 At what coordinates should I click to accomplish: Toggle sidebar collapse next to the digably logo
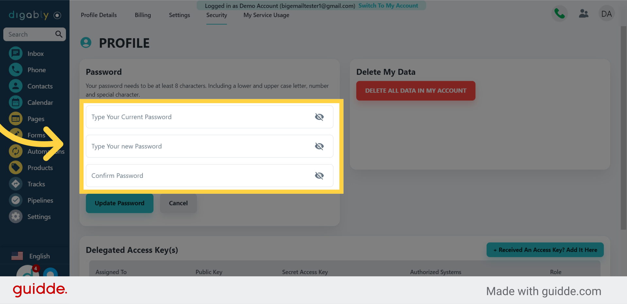[x=57, y=15]
